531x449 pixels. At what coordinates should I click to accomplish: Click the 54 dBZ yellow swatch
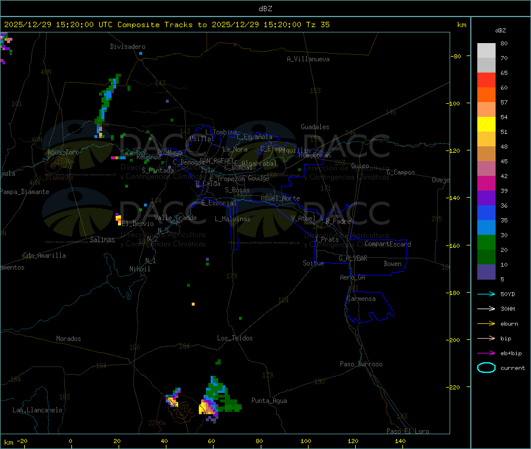(486, 124)
